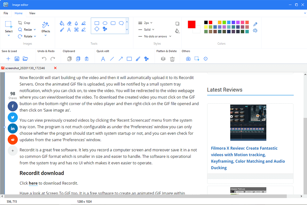Open the File menu

tap(5, 13)
